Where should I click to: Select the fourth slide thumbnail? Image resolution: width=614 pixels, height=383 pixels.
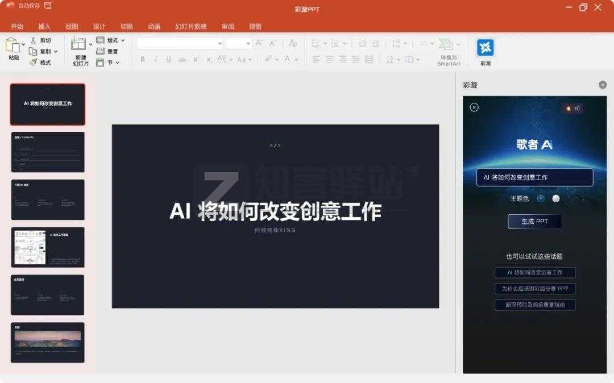(48, 247)
